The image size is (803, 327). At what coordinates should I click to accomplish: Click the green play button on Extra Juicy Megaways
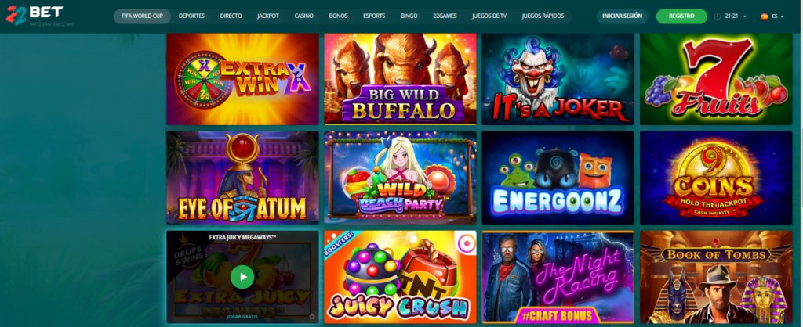tap(242, 277)
